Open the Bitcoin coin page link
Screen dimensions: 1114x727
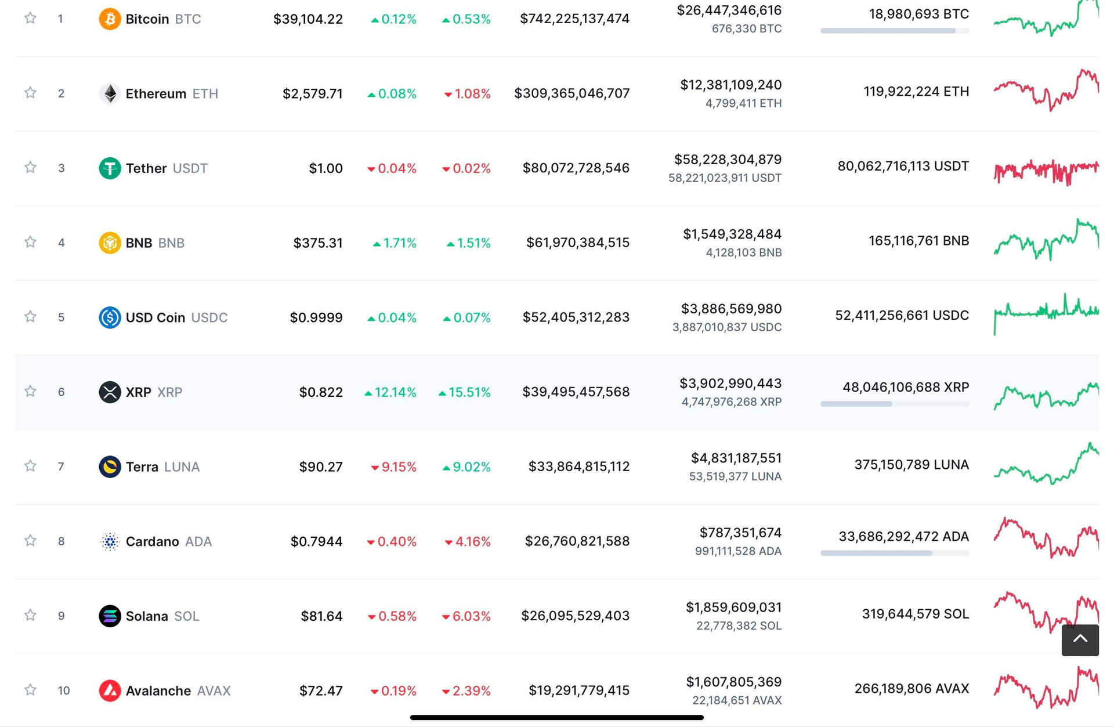(147, 19)
